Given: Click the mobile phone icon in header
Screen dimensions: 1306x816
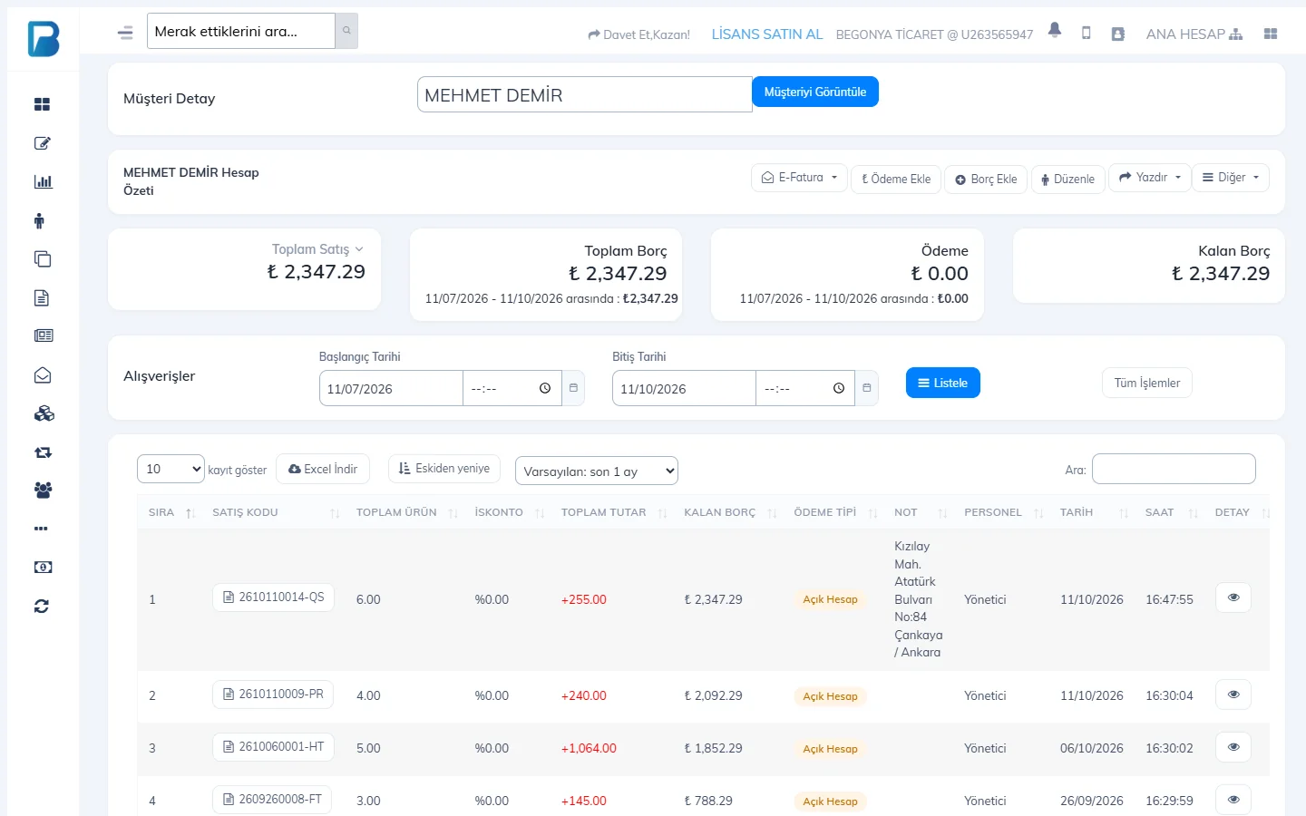Looking at the screenshot, I should tap(1087, 33).
